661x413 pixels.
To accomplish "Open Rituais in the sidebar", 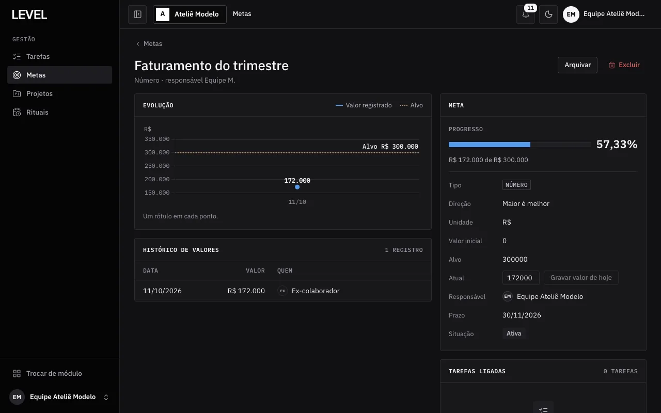I will click(x=59, y=112).
